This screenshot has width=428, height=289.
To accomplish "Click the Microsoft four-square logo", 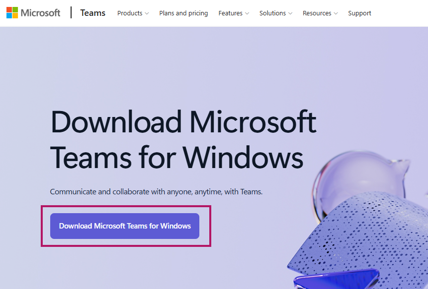I will 12,13.
